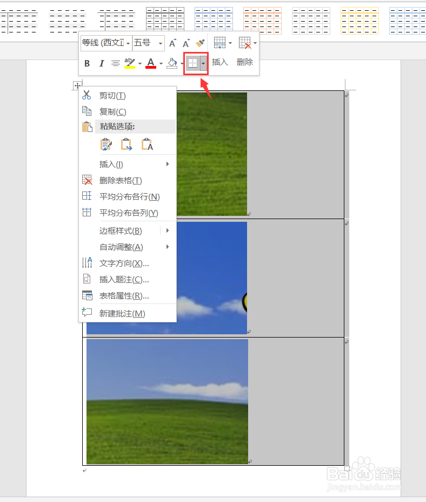Select the yellow grid table style
The height and width of the screenshot is (502, 426).
coord(360,20)
